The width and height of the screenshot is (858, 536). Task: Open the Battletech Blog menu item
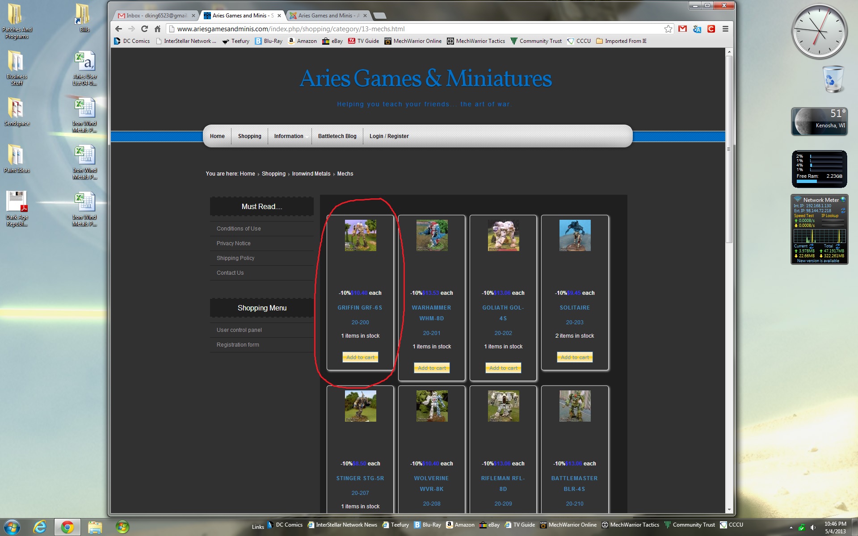[x=337, y=136]
